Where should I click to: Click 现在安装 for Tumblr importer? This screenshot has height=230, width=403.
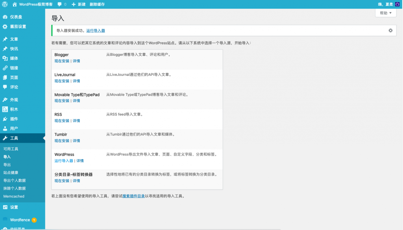tap(62, 141)
